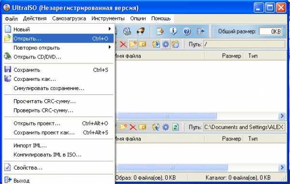Click green refresh icon in local pane toolbar
Screen dimensions: 290x184
[175, 127]
